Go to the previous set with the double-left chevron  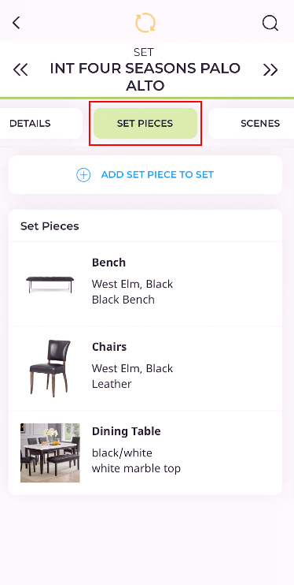click(20, 69)
